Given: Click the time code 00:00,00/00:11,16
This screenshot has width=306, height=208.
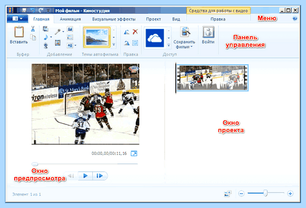Looking at the screenshot, I should (x=109, y=153).
